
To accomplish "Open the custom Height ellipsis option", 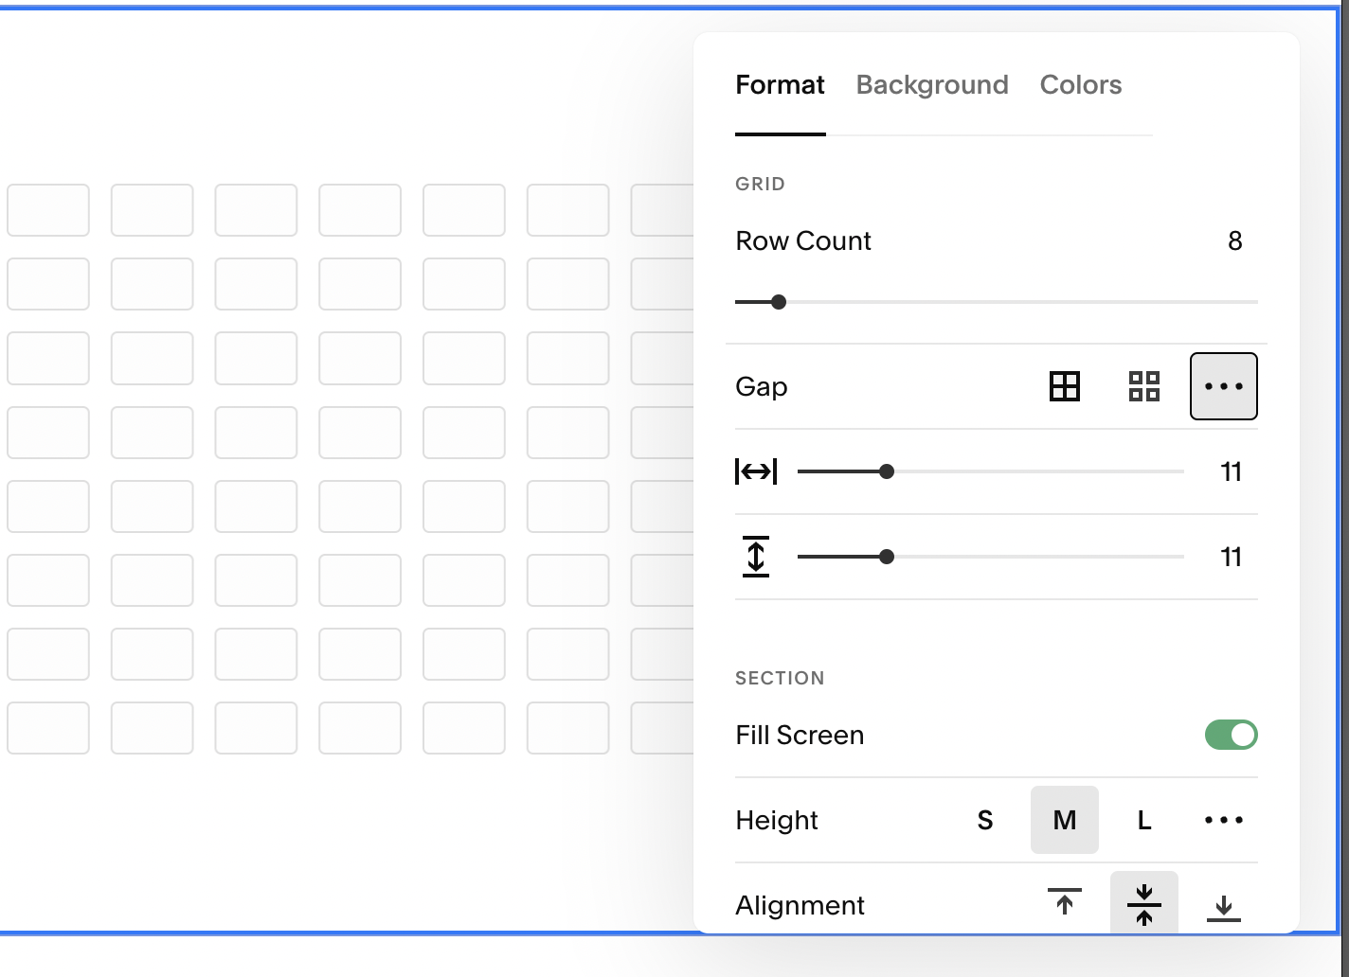I will (x=1223, y=820).
